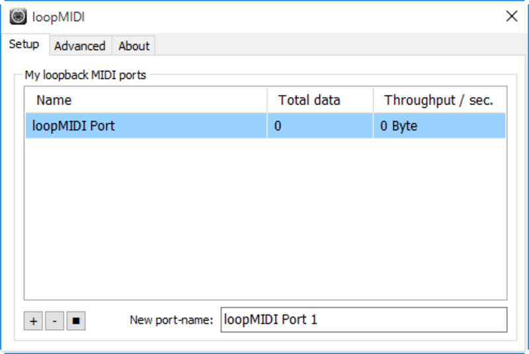Image resolution: width=529 pixels, height=354 pixels.
Task: Click the New port-name text field
Action: coord(364,320)
